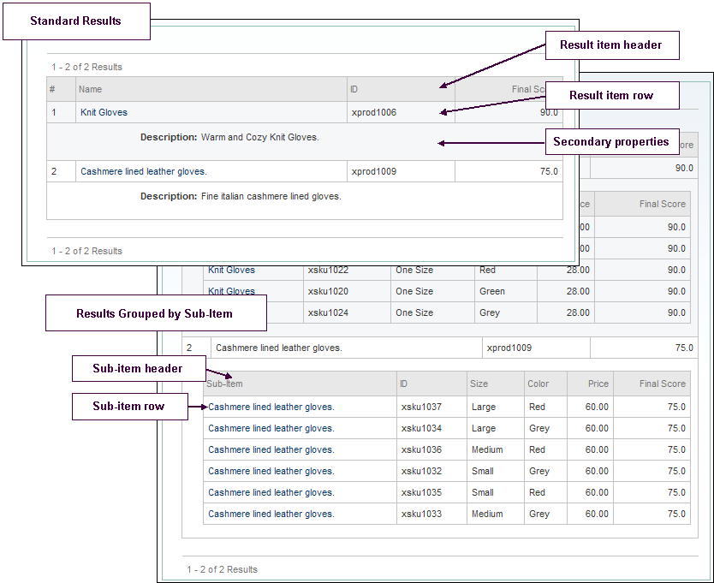Viewport: 714px width, 583px height.
Task: Select the 60.00 price in the xsku1034 row
Action: click(x=590, y=429)
